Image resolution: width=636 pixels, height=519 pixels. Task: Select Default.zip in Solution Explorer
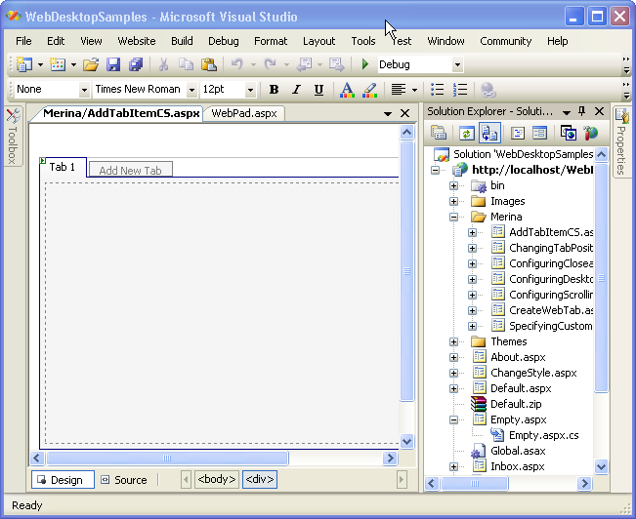(x=514, y=404)
